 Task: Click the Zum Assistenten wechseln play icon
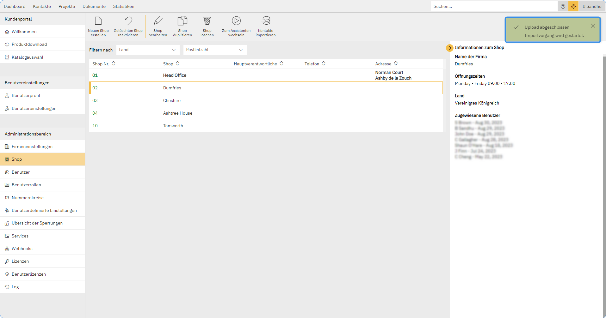point(236,21)
